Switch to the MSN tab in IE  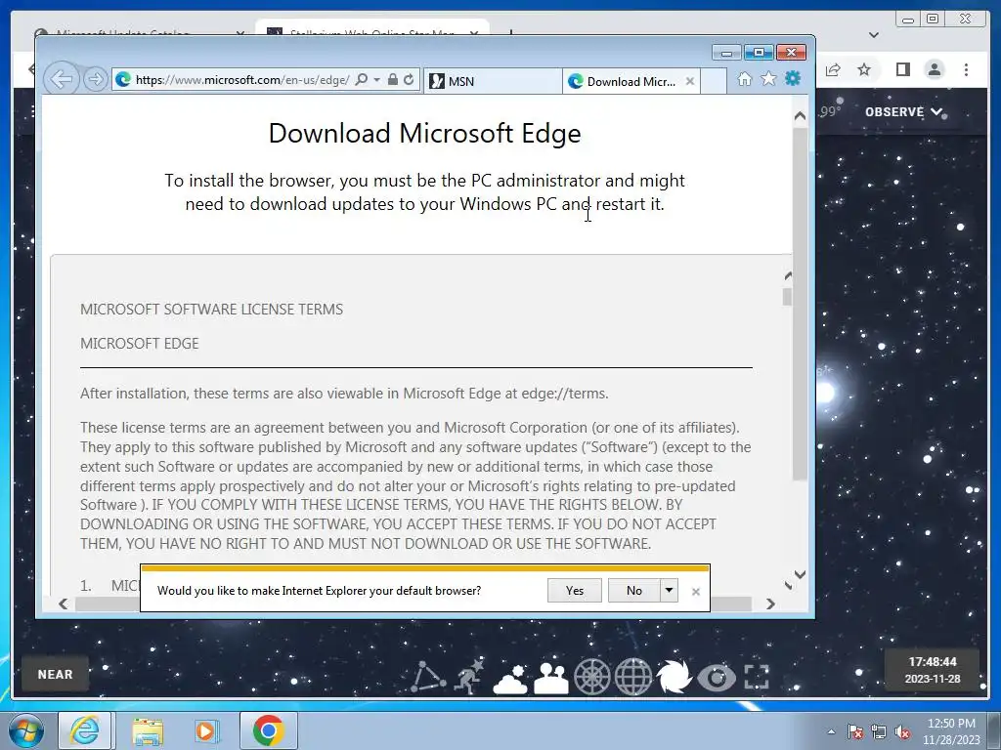[x=493, y=81]
